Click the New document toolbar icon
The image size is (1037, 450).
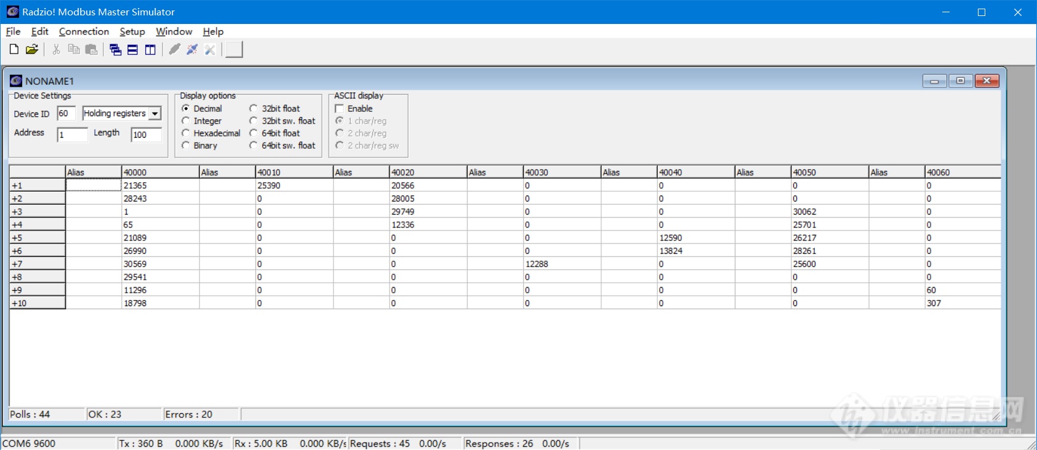[x=14, y=50]
